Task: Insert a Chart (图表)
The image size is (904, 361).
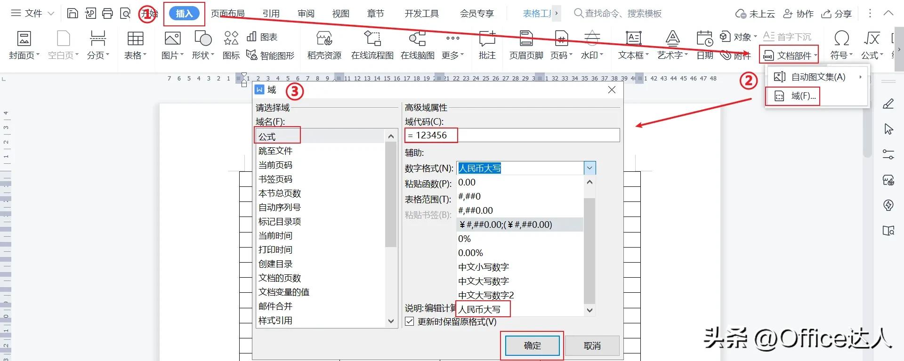Action: [x=262, y=37]
